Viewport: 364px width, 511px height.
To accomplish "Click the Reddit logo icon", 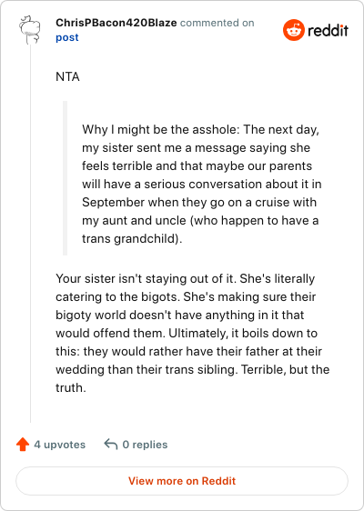I will (x=294, y=30).
